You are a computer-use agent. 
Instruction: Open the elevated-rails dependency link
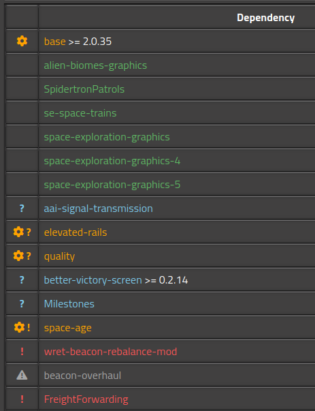pos(76,232)
